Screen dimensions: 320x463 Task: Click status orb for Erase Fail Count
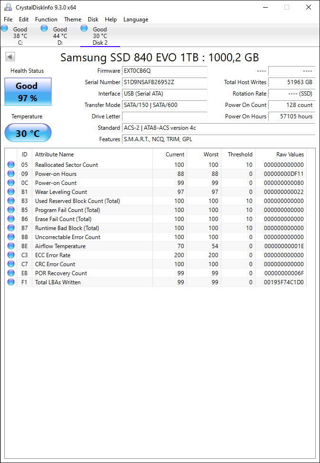pos(11,219)
